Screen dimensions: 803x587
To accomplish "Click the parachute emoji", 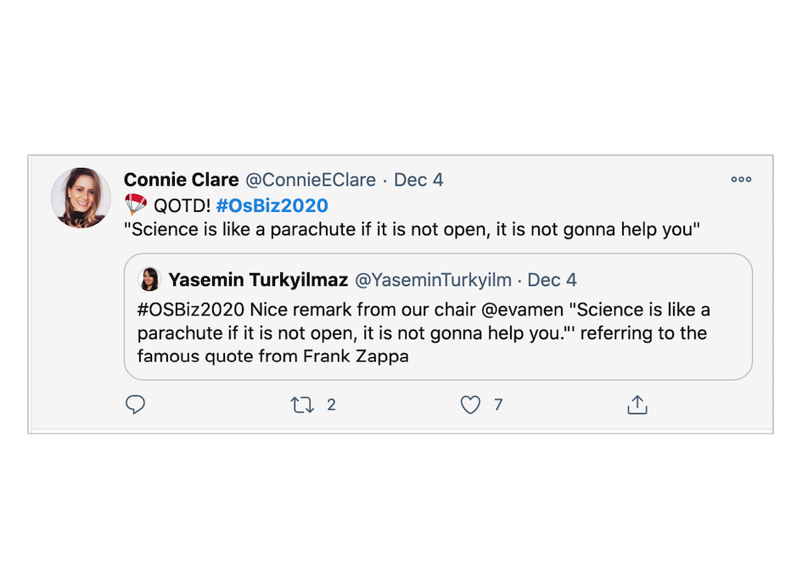I will point(136,204).
